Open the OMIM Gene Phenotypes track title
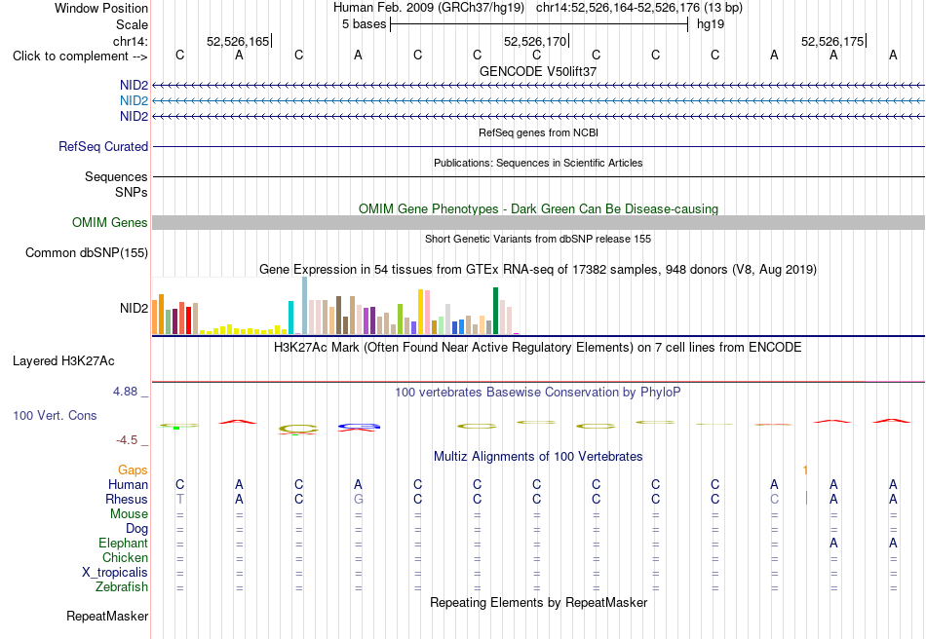This screenshot has height=639, width=926. pyautogui.click(x=538, y=208)
